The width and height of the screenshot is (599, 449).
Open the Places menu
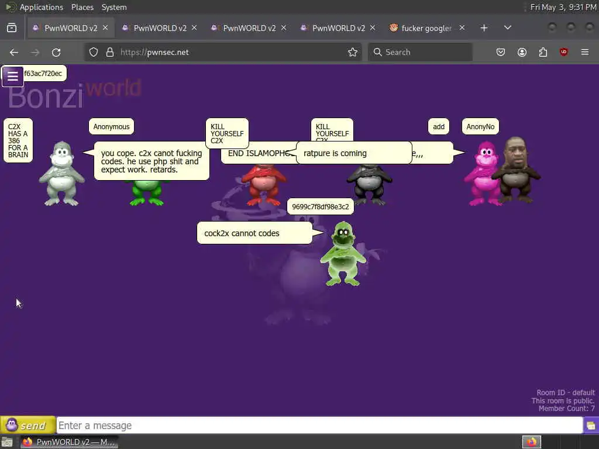coord(82,7)
